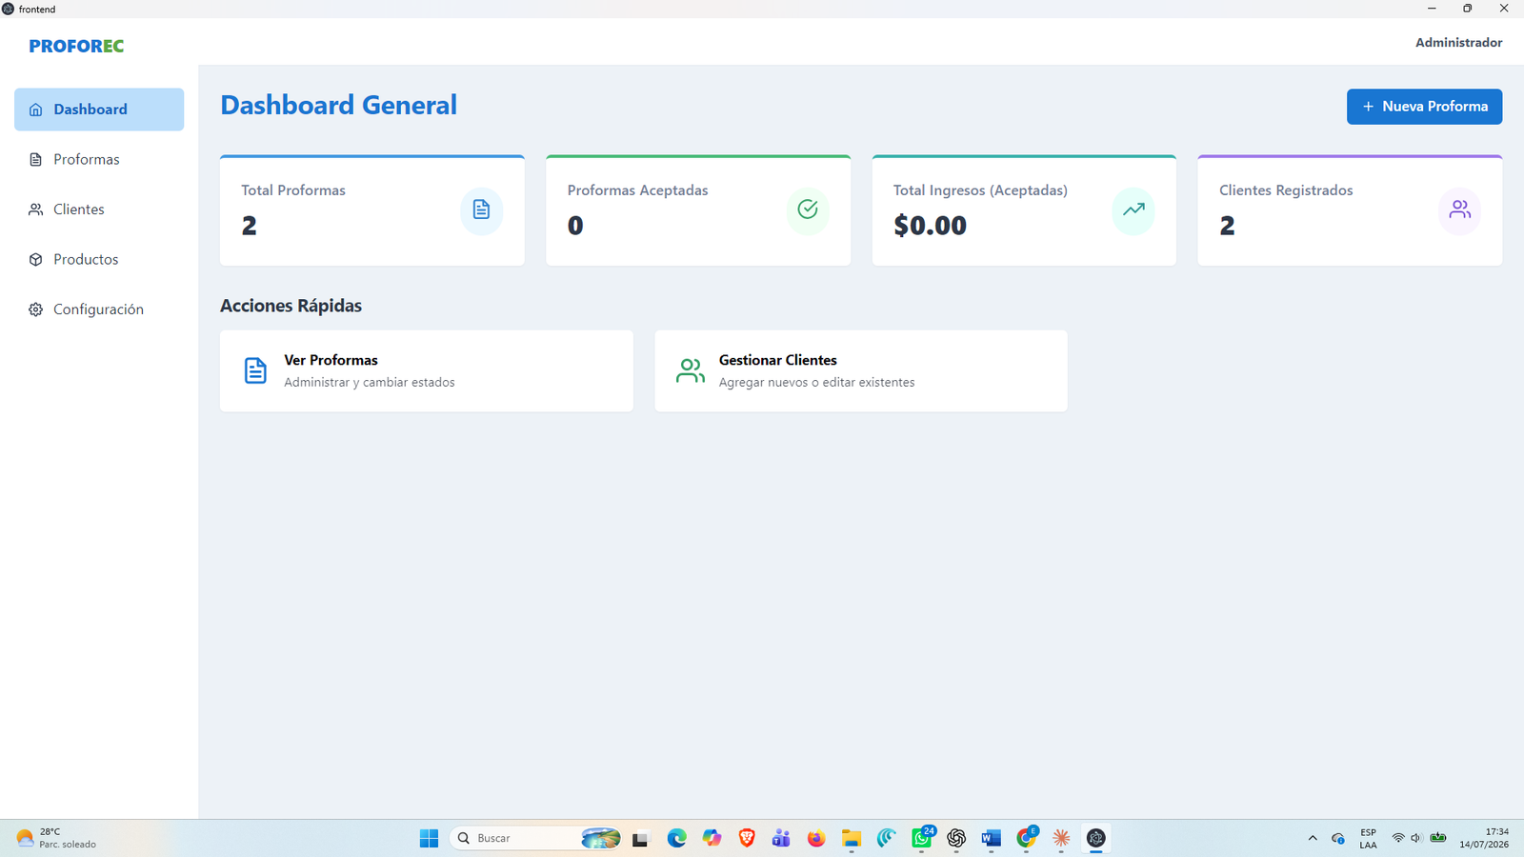Click the plus icon on Nueva Proforma
This screenshot has width=1524, height=857.
click(1368, 107)
